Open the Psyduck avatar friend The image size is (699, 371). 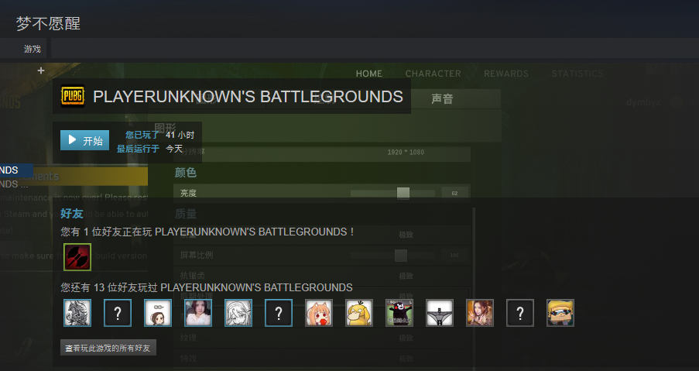tap(359, 313)
